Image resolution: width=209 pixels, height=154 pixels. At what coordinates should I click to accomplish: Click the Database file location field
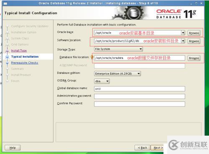[140, 58]
